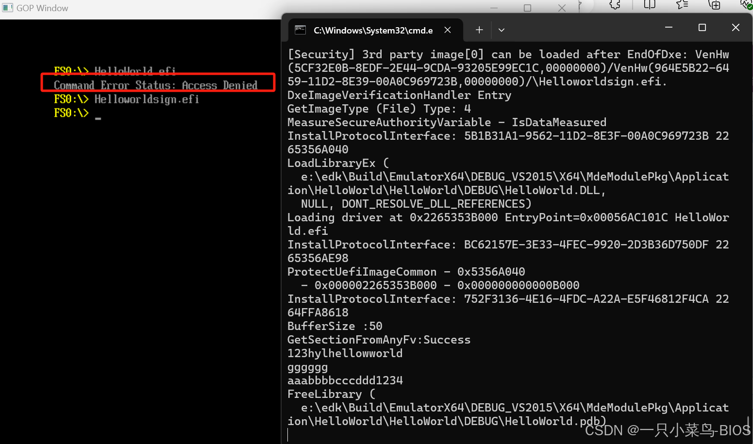This screenshot has height=444, width=753.
Task: Open the browser collections icon
Action: 715,5
